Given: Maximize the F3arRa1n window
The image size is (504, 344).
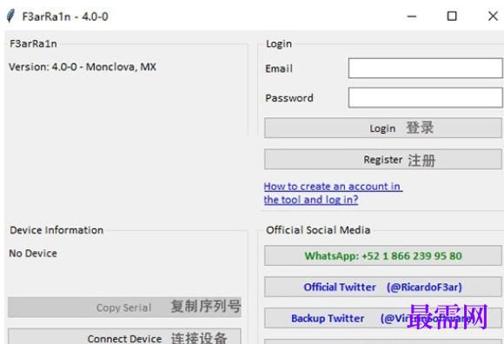Looking at the screenshot, I should point(452,16).
